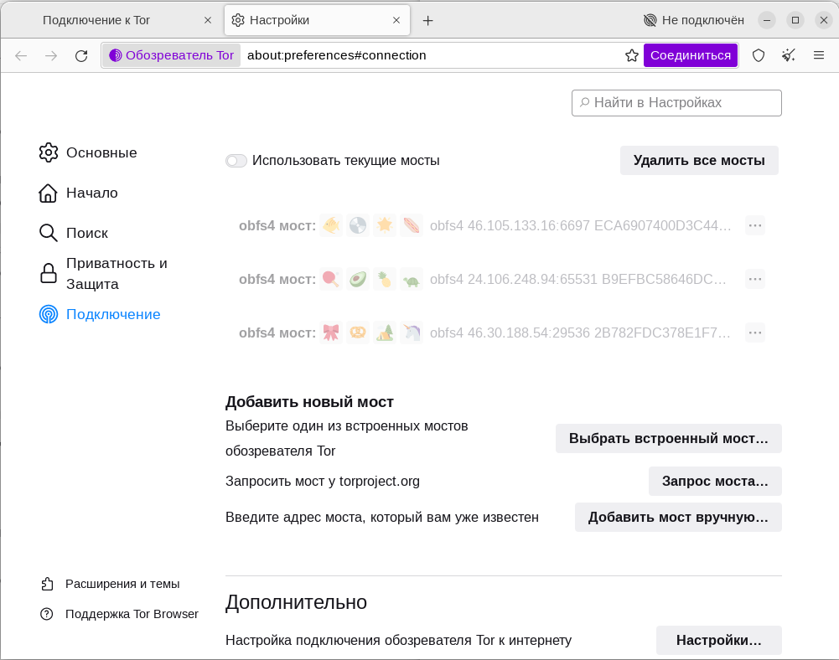Click the gear icon next to Основные
Screen dimensions: 839x660
48,152
